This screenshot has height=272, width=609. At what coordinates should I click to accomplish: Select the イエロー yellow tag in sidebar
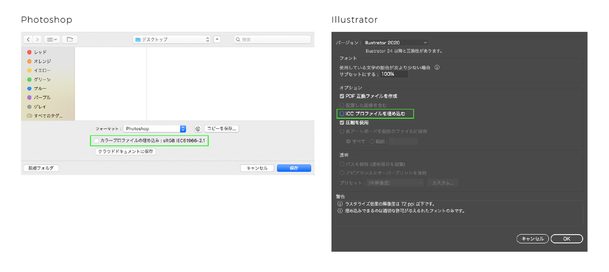click(x=39, y=71)
